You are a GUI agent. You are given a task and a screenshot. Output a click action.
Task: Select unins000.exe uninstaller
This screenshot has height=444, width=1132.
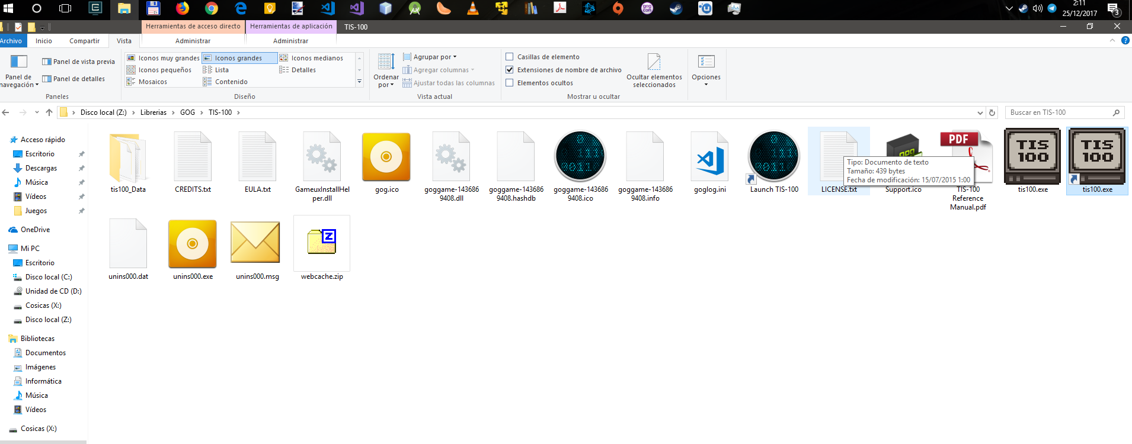[x=193, y=250]
